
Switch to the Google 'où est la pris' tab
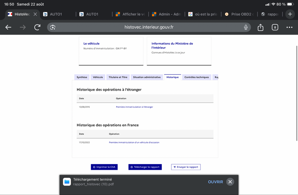click(203, 14)
